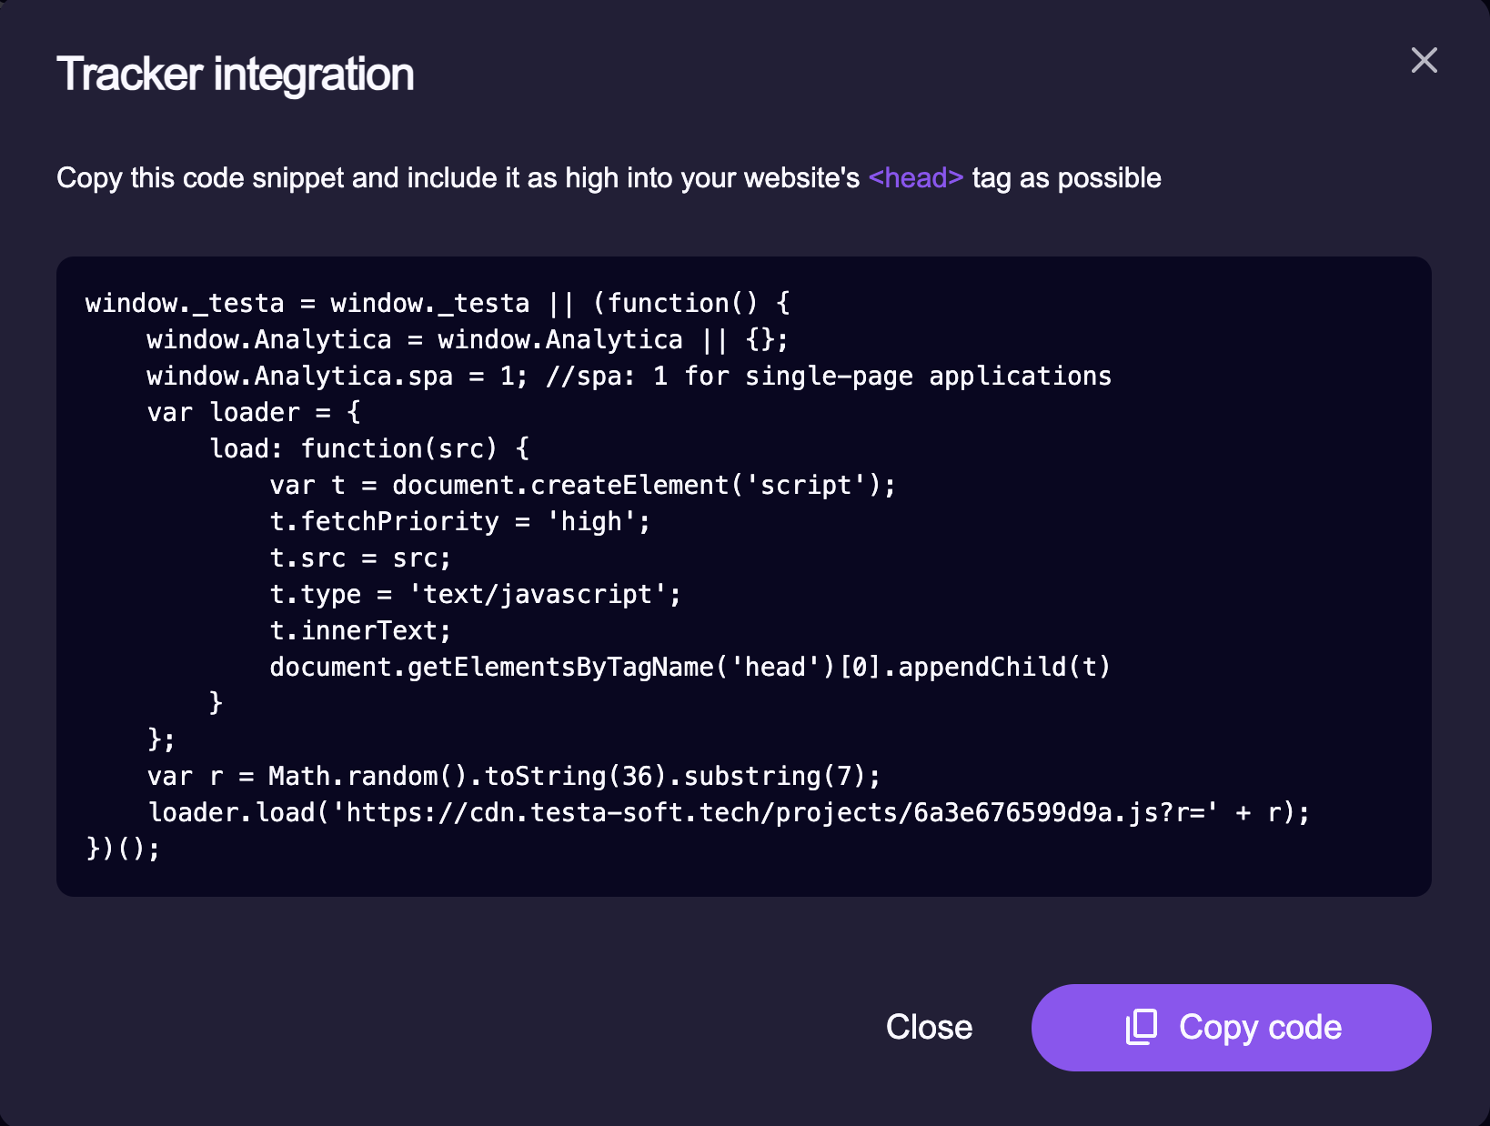1490x1126 pixels.
Task: Click the t.fetchPriority = 'high' line
Action: click(x=459, y=521)
